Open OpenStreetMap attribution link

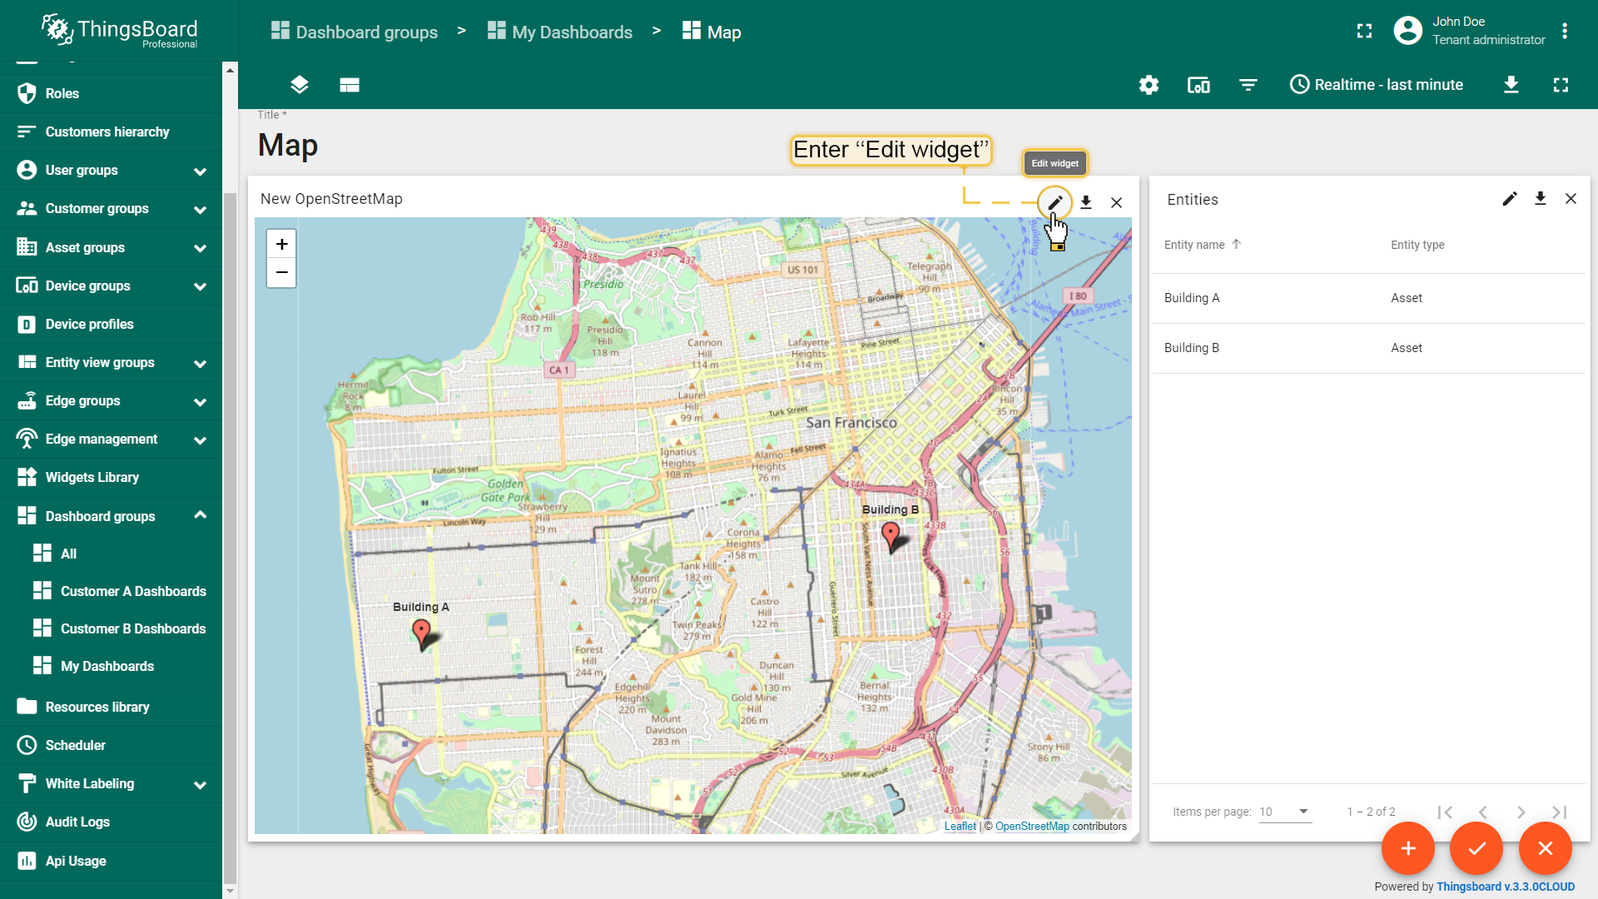click(x=1032, y=827)
